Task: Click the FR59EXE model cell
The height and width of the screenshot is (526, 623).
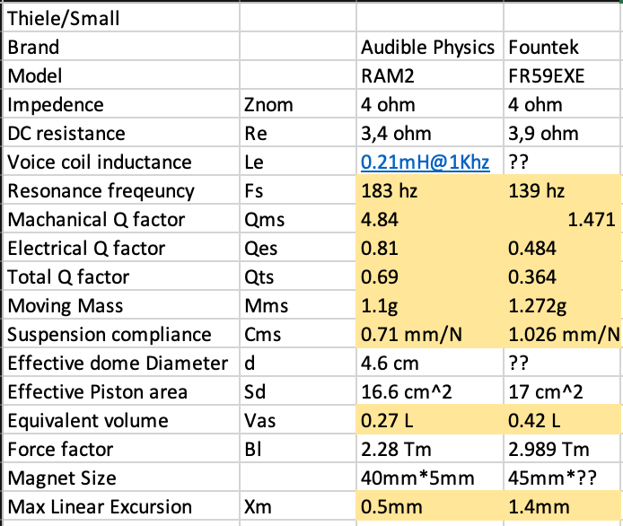Action: coord(563,75)
